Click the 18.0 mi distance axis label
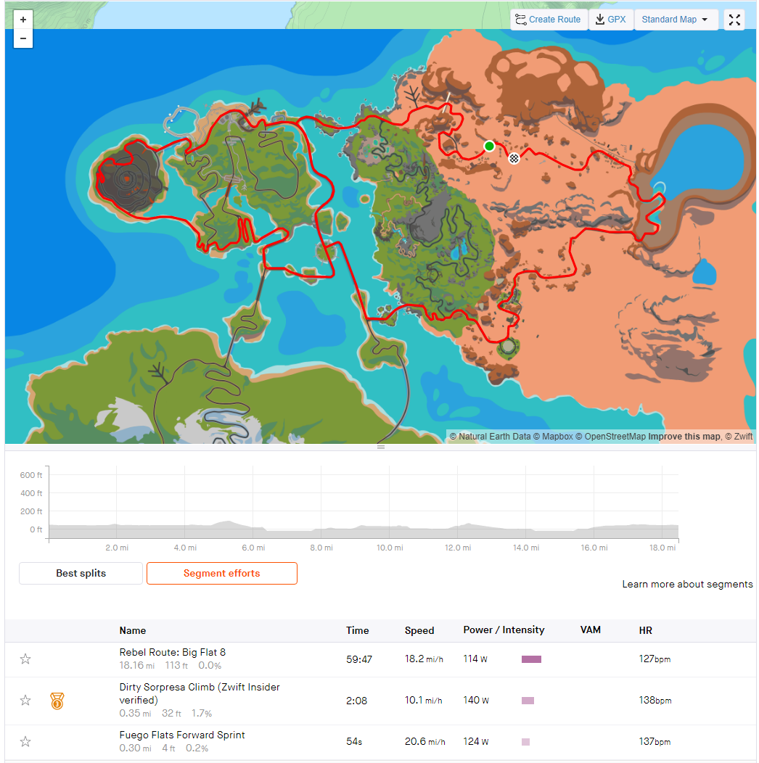This screenshot has width=759, height=763. pyautogui.click(x=662, y=548)
